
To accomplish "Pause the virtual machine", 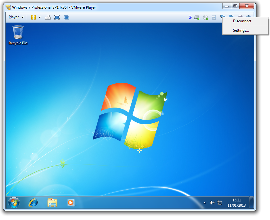I will (33, 17).
